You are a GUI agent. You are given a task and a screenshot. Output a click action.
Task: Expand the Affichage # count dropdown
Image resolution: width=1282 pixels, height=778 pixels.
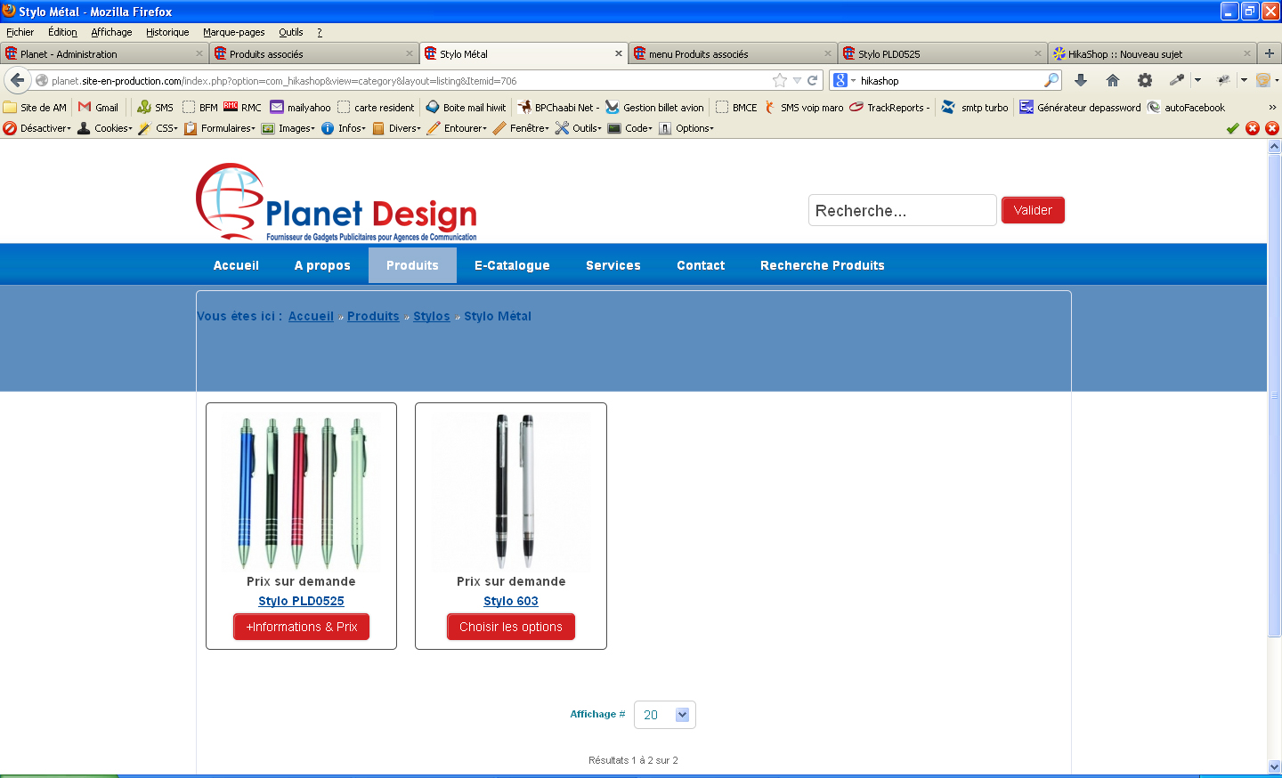pos(664,715)
